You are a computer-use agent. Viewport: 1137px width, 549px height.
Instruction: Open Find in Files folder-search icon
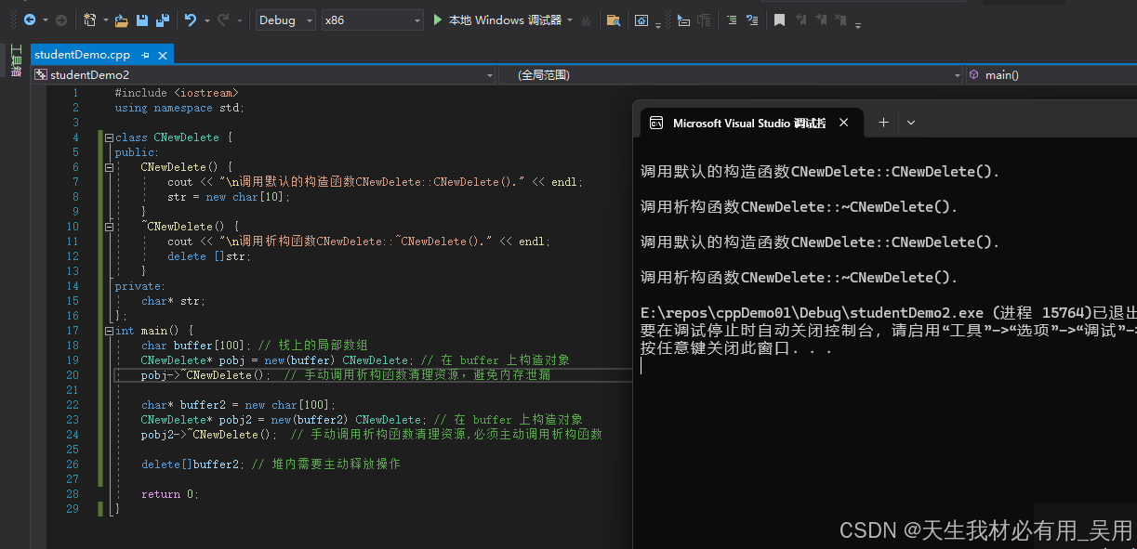613,20
